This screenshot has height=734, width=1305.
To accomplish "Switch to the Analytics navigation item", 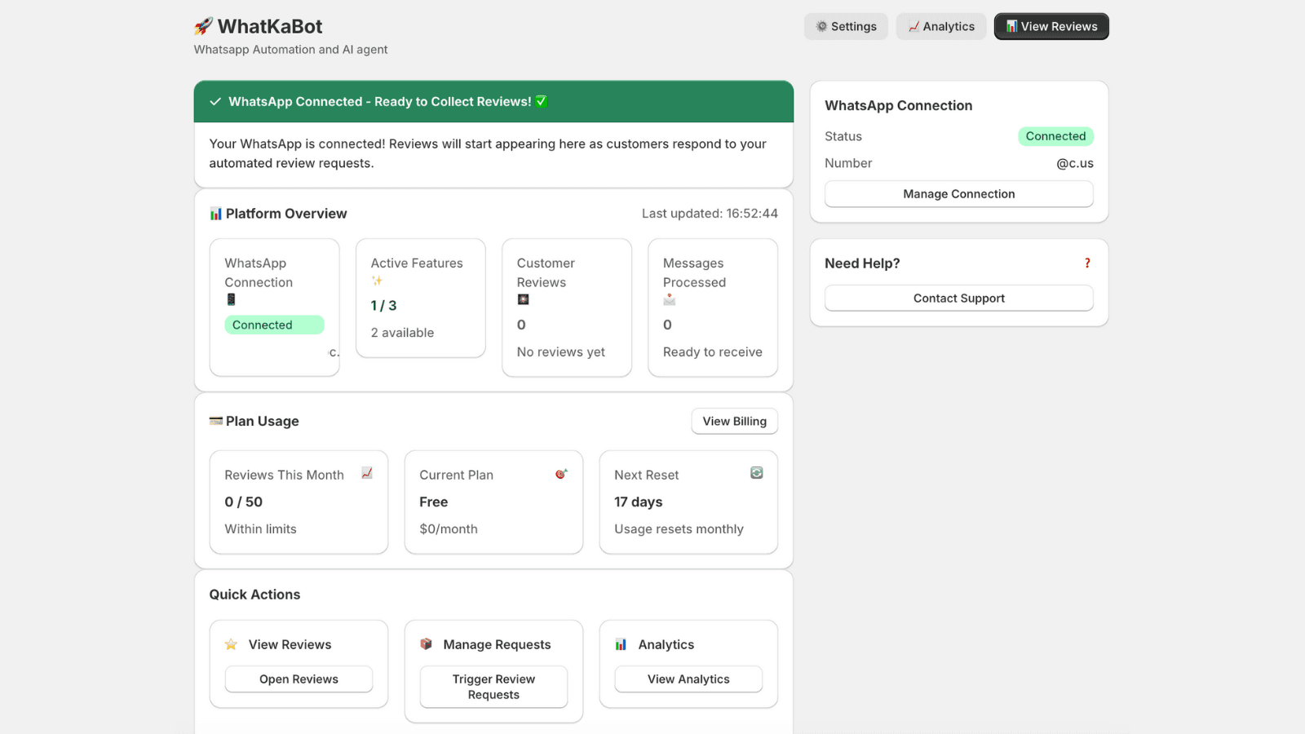I will pos(941,26).
